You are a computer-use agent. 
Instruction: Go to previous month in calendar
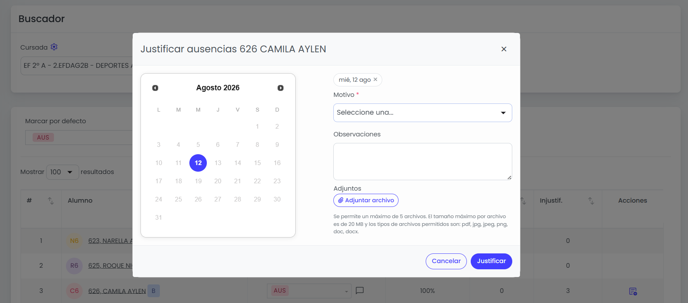[155, 88]
